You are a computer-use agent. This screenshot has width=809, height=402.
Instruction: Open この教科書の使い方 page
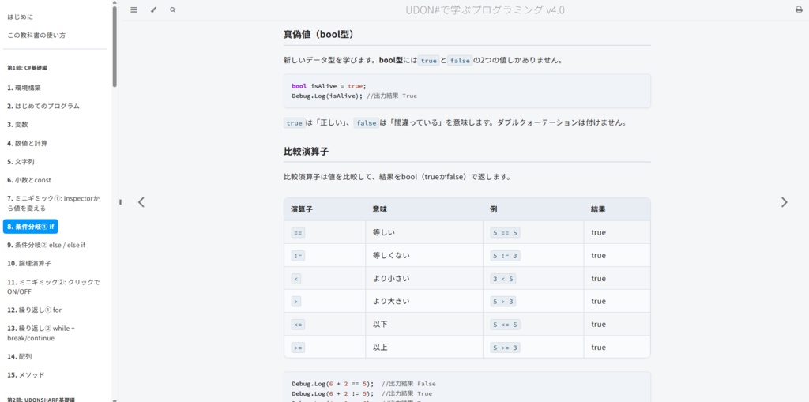36,36
